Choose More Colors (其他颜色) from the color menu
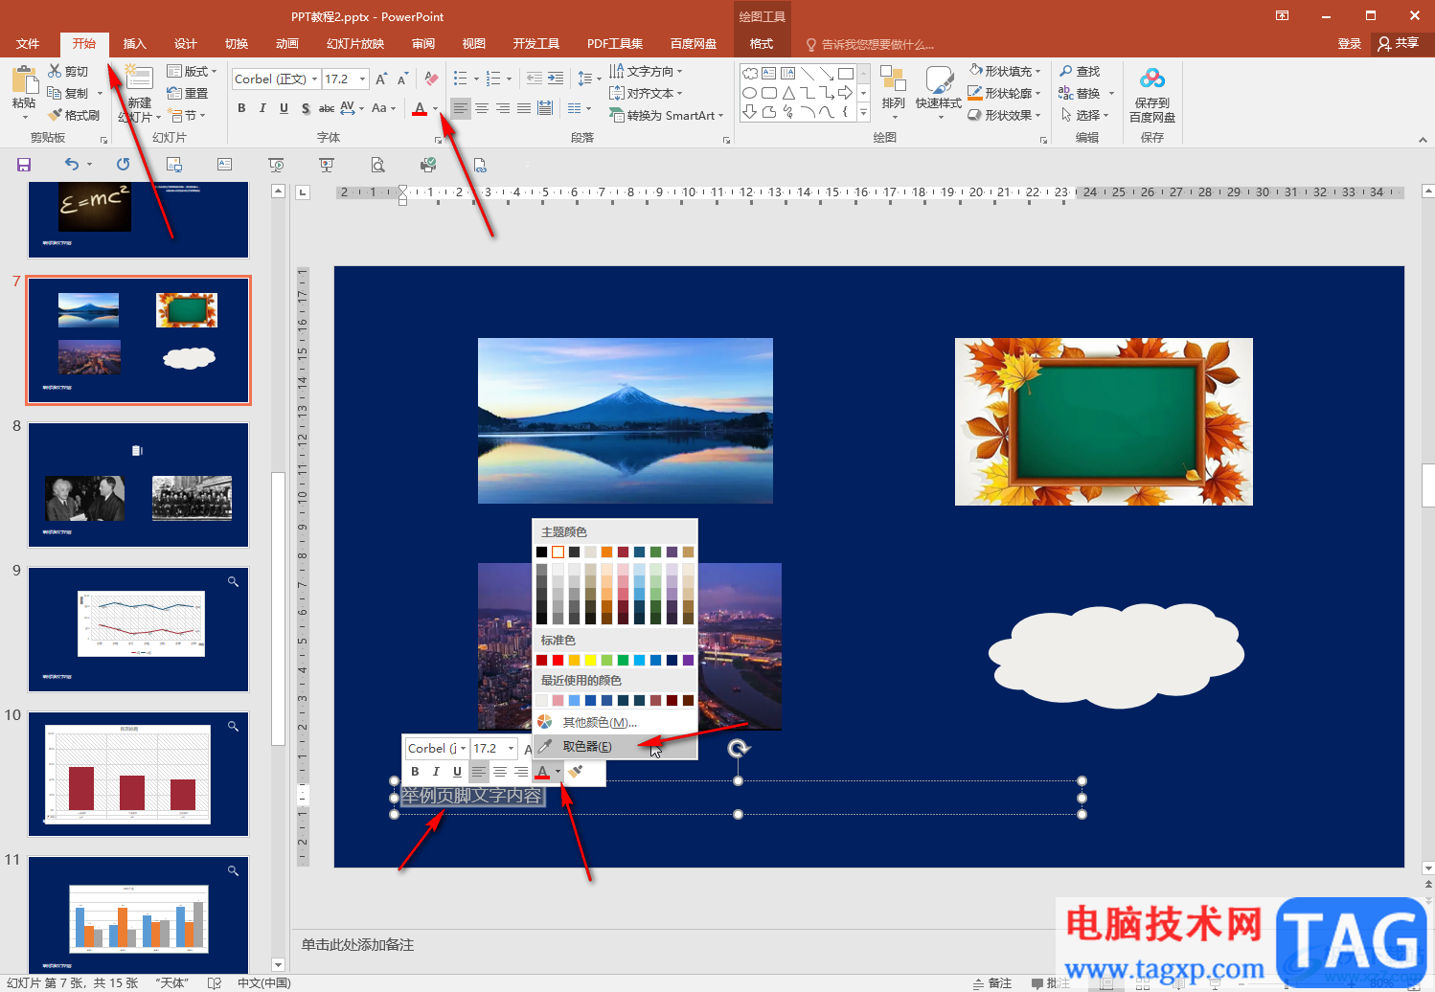This screenshot has width=1435, height=992. [615, 722]
